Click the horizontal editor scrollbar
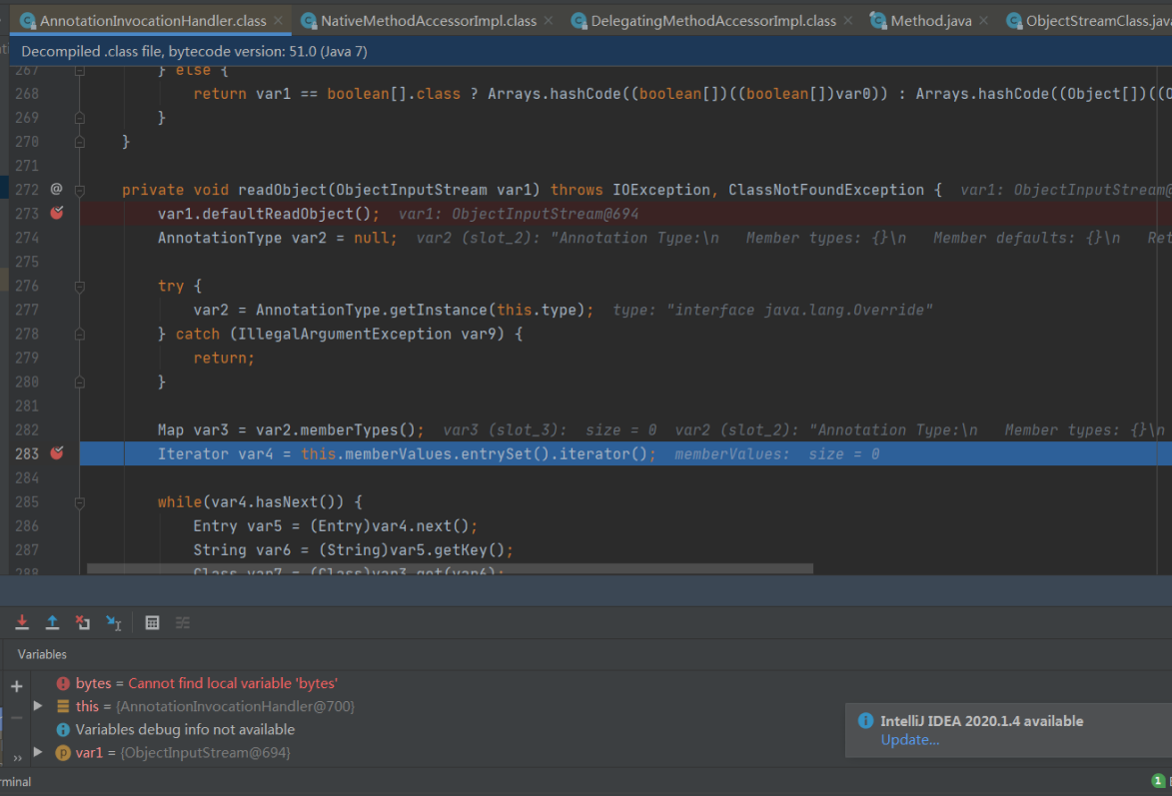The width and height of the screenshot is (1172, 796). (x=450, y=568)
